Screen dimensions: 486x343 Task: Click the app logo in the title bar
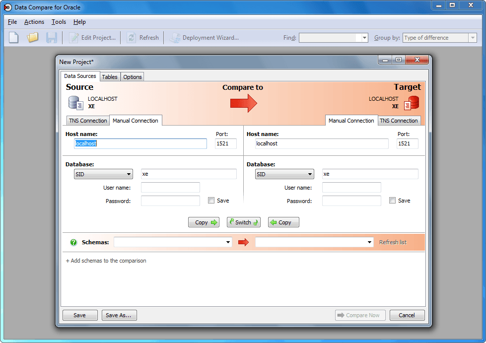click(8, 7)
